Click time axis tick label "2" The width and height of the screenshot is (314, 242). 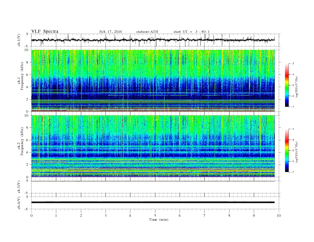pyautogui.click(x=81, y=216)
